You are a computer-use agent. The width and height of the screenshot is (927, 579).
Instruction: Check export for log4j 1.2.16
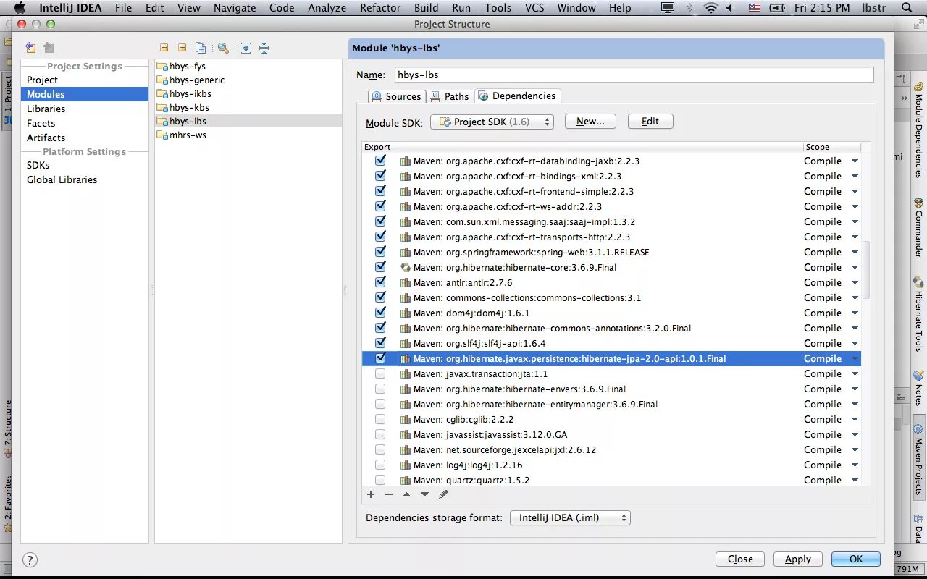(x=380, y=465)
